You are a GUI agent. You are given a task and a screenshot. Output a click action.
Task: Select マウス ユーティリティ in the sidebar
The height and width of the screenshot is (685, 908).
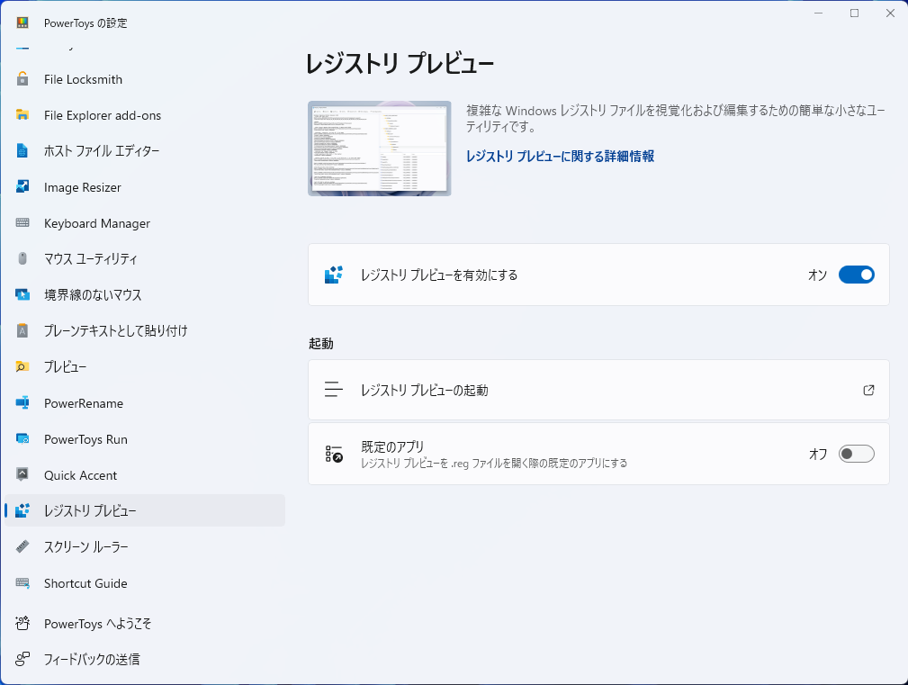point(99,259)
